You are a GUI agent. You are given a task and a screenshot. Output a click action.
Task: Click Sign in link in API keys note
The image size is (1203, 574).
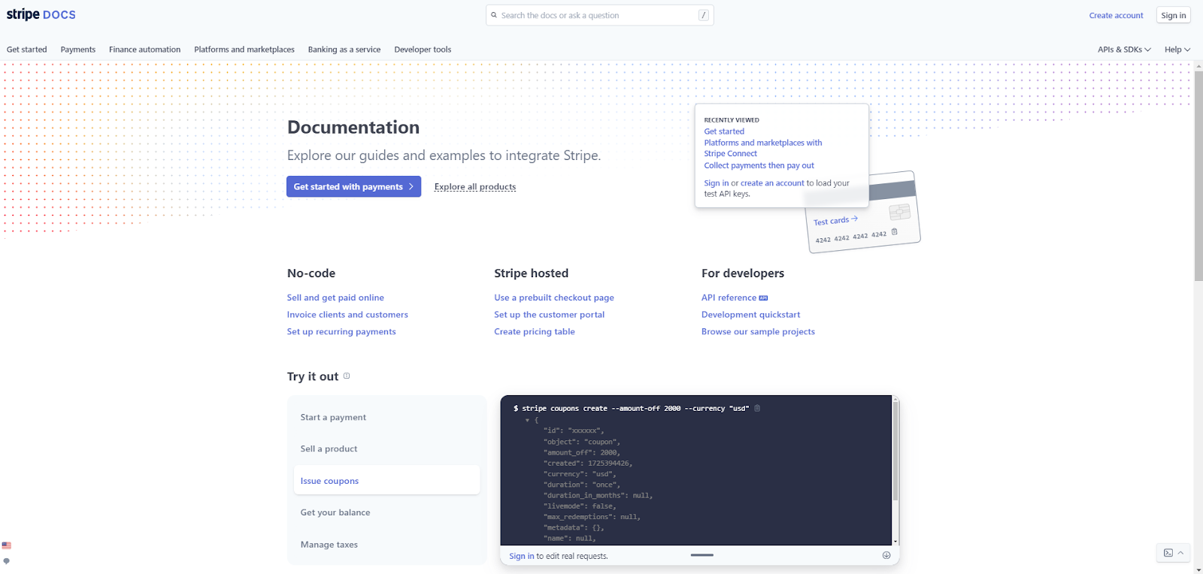tap(717, 183)
